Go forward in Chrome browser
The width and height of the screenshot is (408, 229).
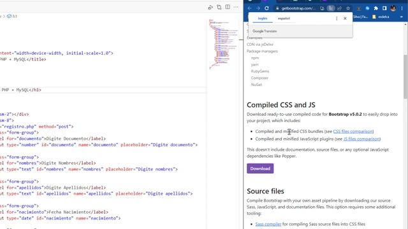[x=258, y=8]
